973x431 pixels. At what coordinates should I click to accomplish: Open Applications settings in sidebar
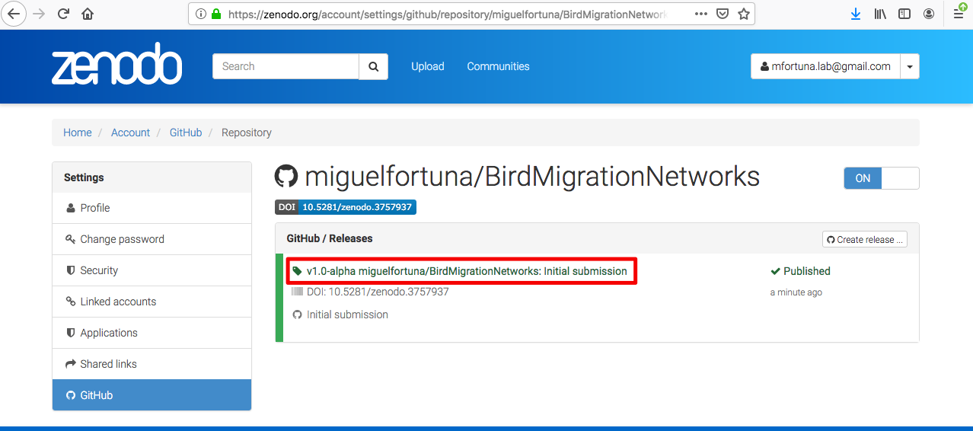pos(152,333)
